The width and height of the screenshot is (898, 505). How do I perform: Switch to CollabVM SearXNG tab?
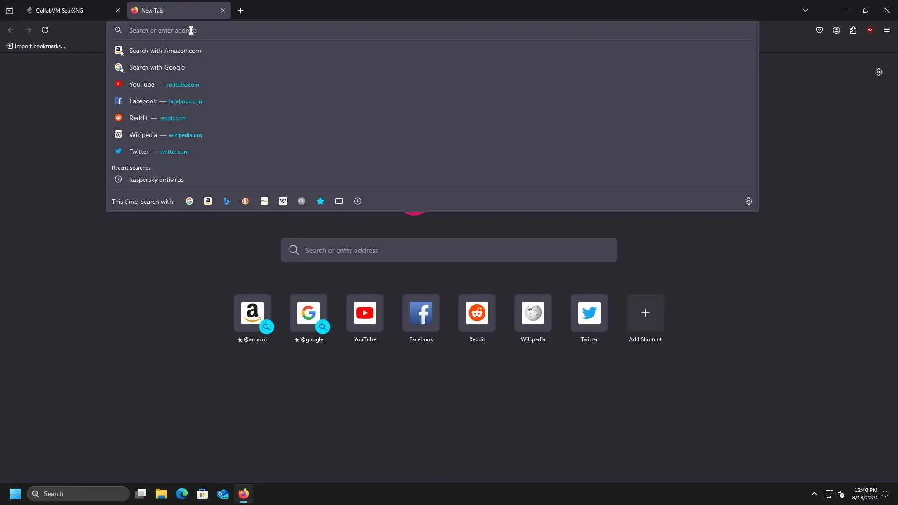[x=70, y=10]
